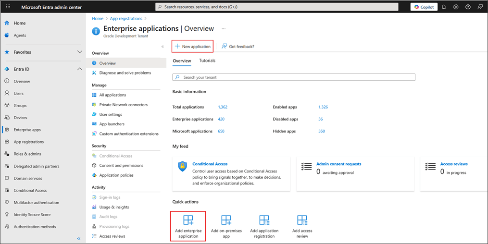Open the app launcher waffle icon
The height and width of the screenshot is (244, 488).
coord(8,7)
